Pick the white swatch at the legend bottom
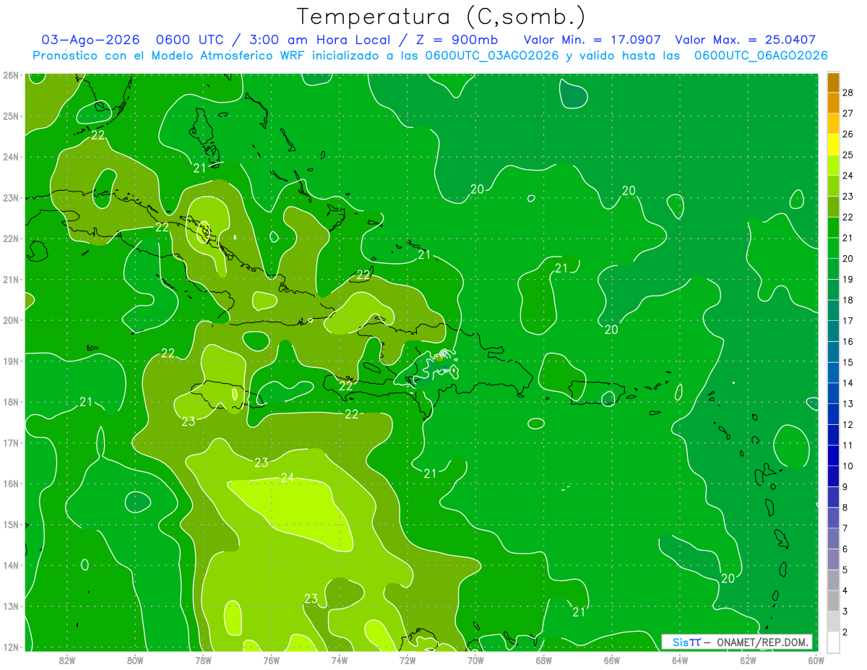Screen dimensions: 867x670 click(x=834, y=642)
